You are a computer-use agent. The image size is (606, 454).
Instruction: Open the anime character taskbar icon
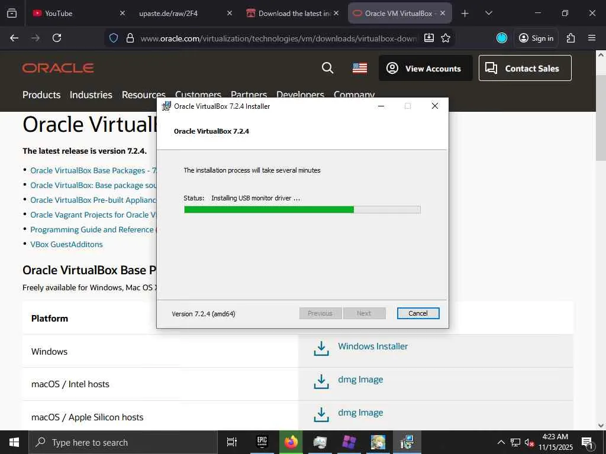[x=378, y=442]
